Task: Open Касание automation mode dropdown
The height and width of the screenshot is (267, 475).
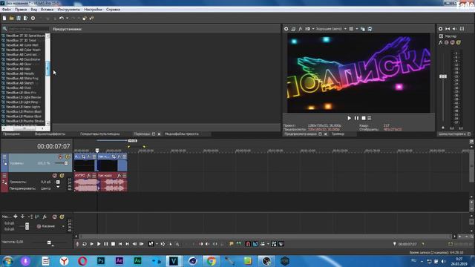Action: [63, 226]
